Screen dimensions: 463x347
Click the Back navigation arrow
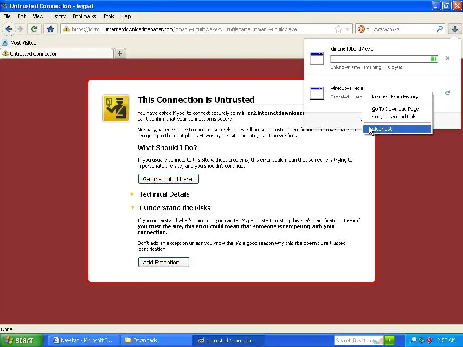(x=9, y=29)
